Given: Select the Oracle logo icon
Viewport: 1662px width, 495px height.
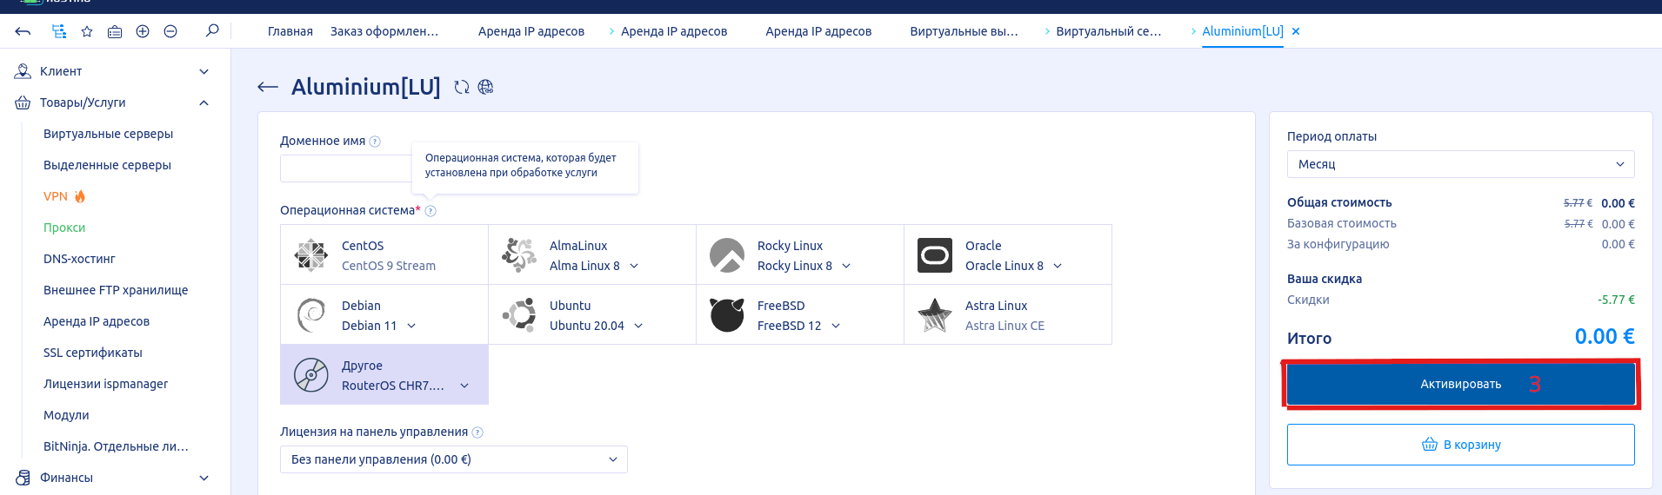Looking at the screenshot, I should [935, 255].
